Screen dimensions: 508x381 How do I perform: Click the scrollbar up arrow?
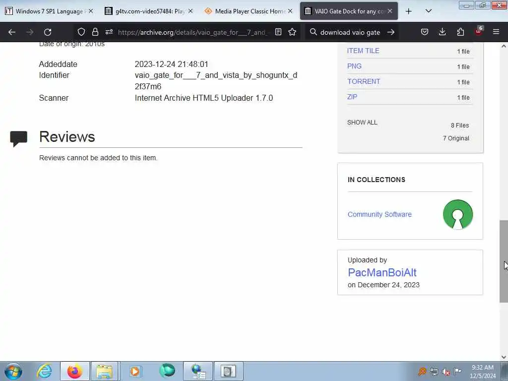[504, 46]
